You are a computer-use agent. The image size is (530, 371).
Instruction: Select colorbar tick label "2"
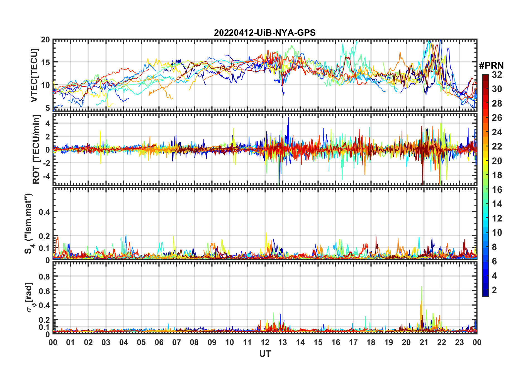click(x=494, y=290)
